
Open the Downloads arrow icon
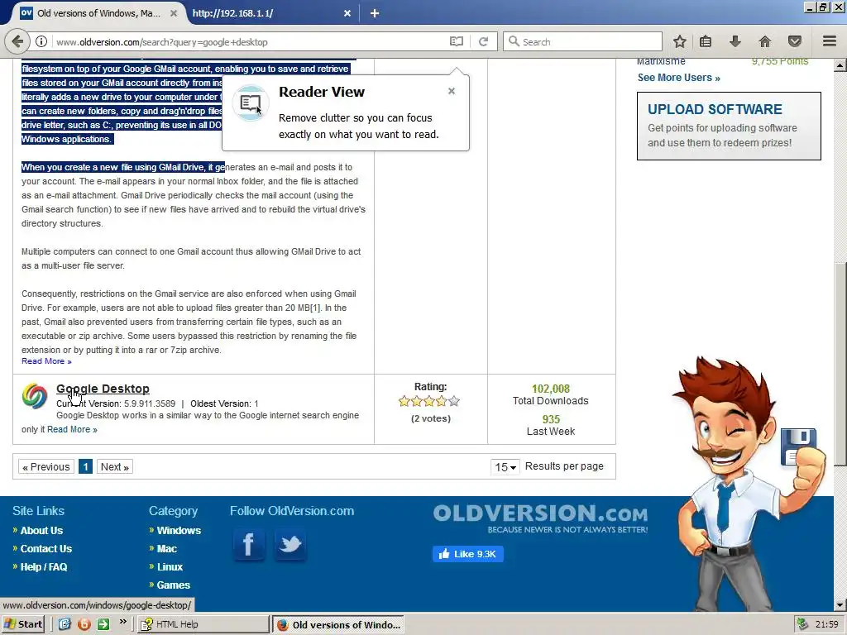(735, 41)
